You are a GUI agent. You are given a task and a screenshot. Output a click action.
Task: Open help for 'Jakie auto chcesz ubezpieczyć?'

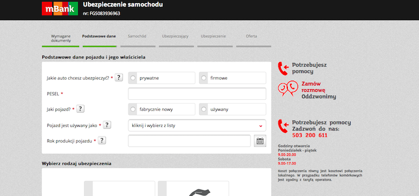[x=119, y=77]
